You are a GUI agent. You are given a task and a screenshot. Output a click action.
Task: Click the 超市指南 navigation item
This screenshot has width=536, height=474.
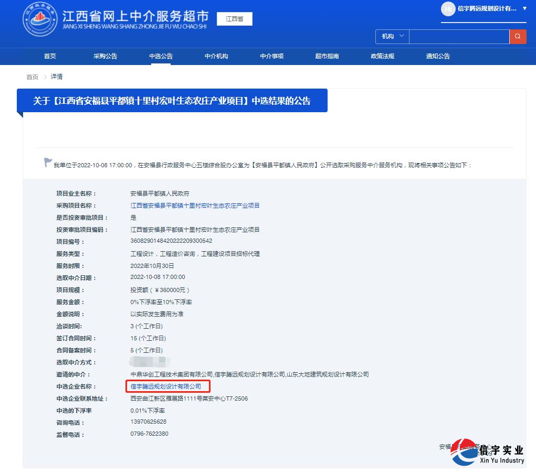tap(326, 56)
